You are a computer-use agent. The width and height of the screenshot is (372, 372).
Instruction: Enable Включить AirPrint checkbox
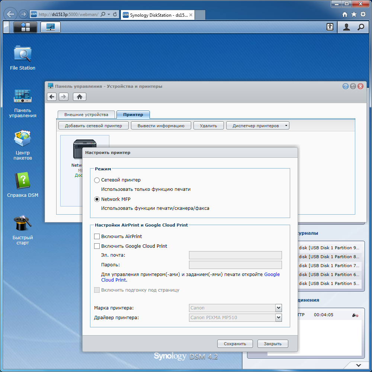97,236
